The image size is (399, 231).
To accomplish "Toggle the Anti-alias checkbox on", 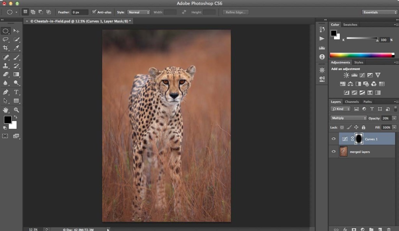I will tap(95, 12).
